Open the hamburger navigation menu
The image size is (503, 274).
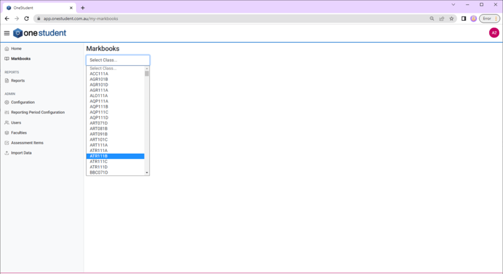pos(7,33)
